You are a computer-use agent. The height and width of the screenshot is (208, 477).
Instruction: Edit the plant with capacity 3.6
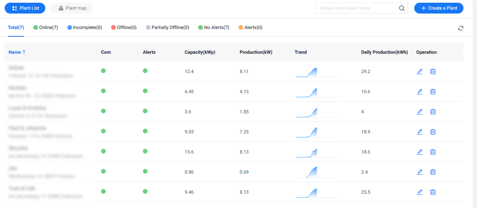click(419, 112)
